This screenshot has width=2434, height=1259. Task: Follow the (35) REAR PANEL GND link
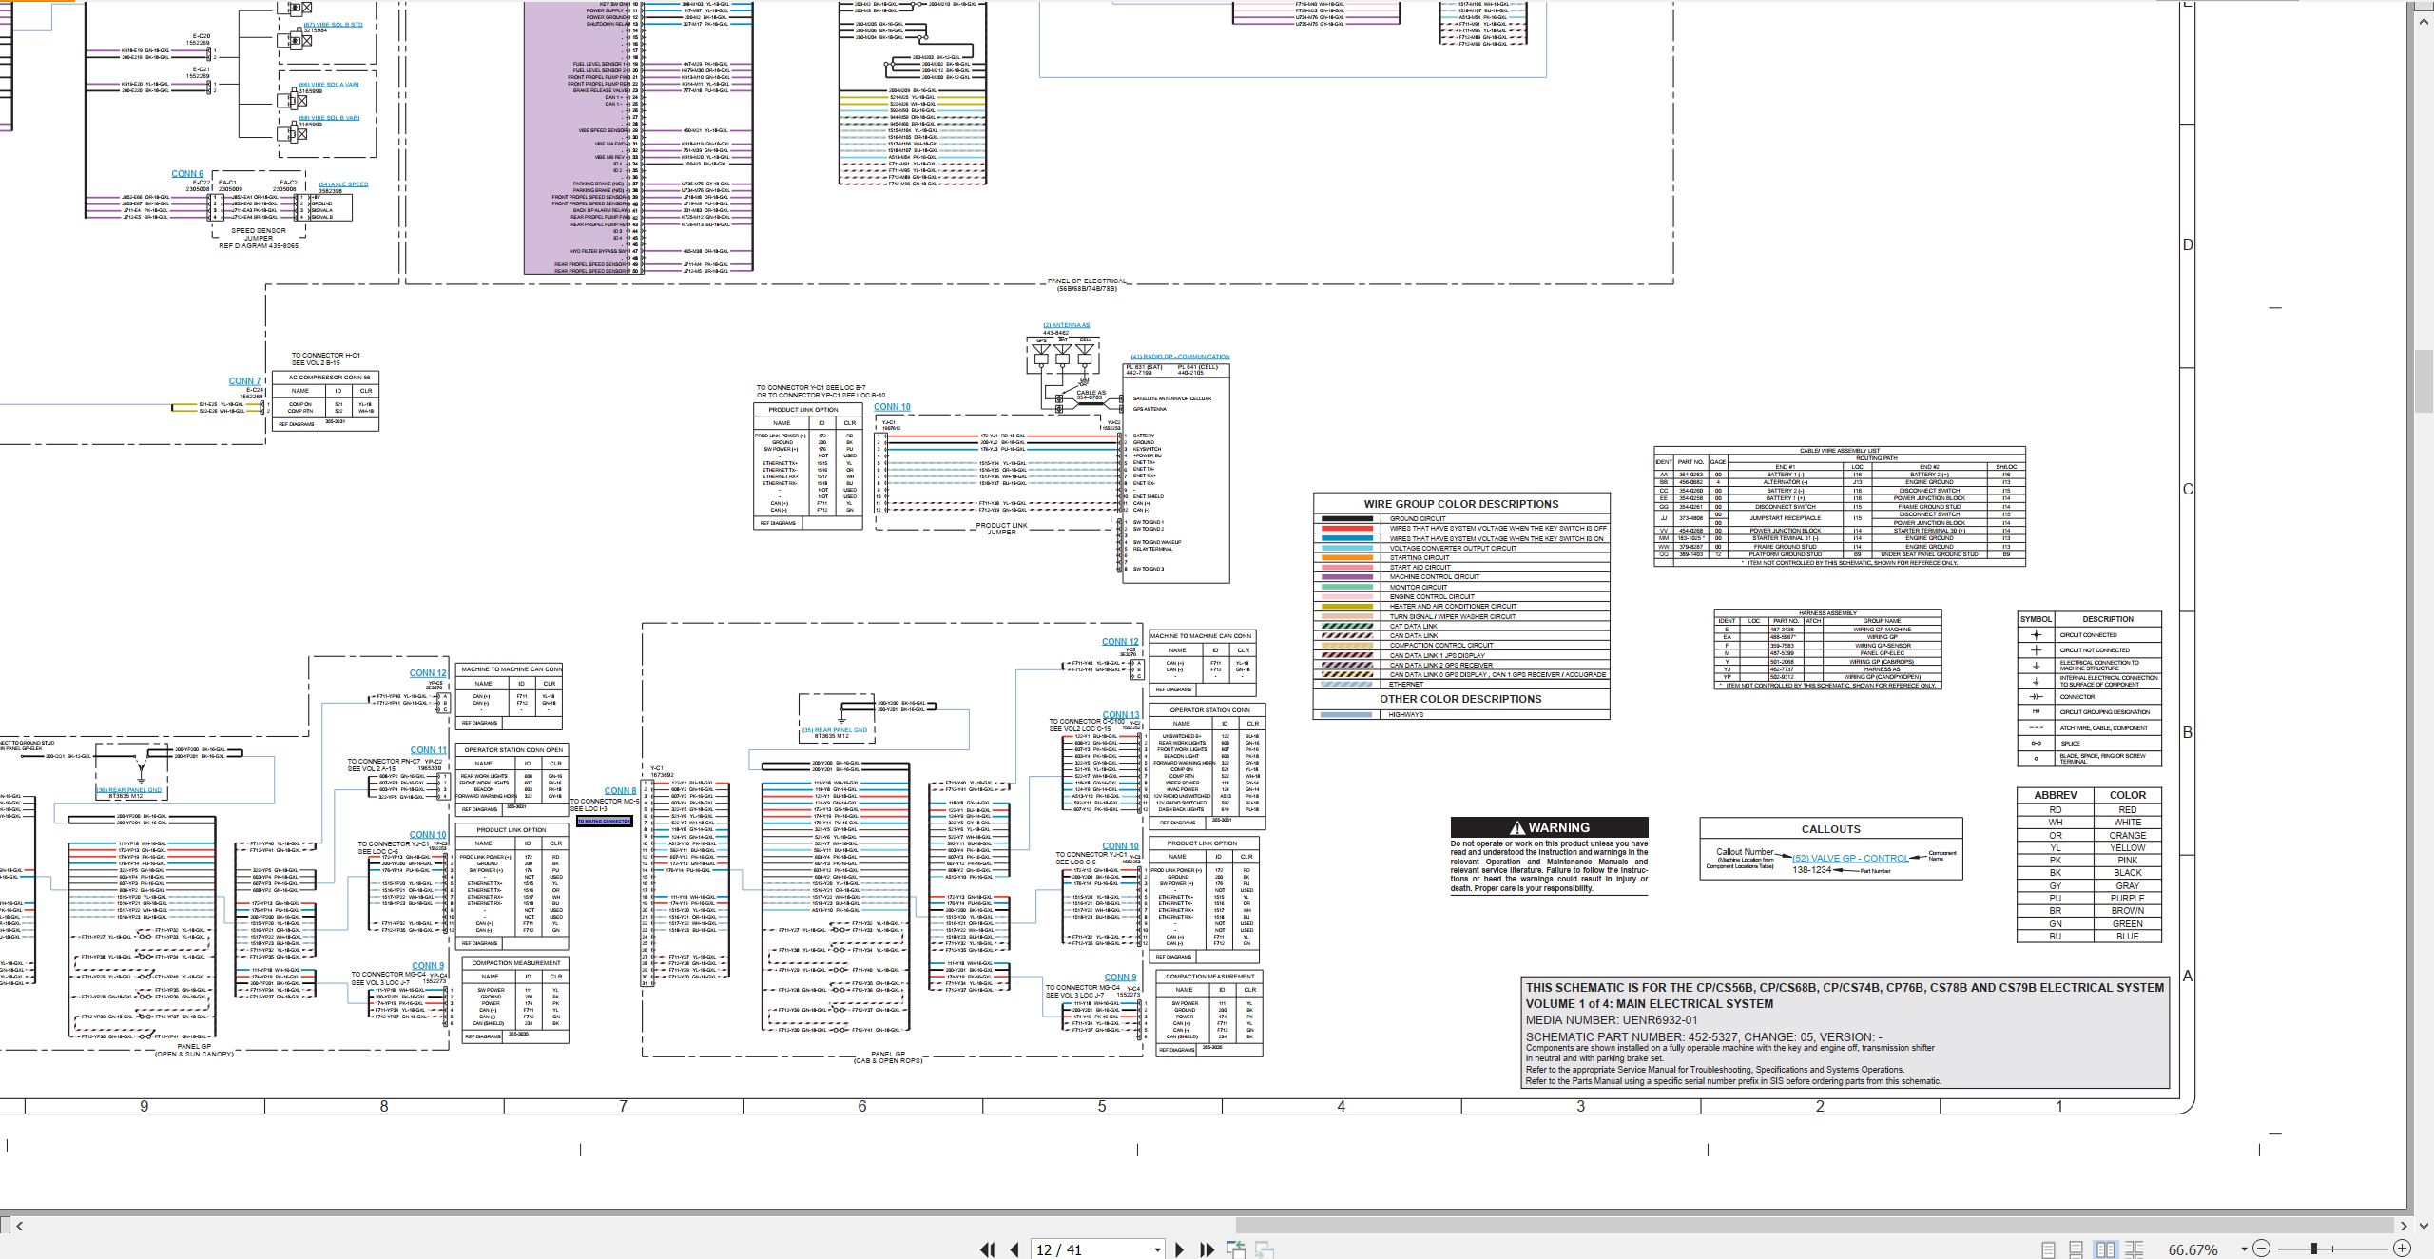pyautogui.click(x=835, y=730)
